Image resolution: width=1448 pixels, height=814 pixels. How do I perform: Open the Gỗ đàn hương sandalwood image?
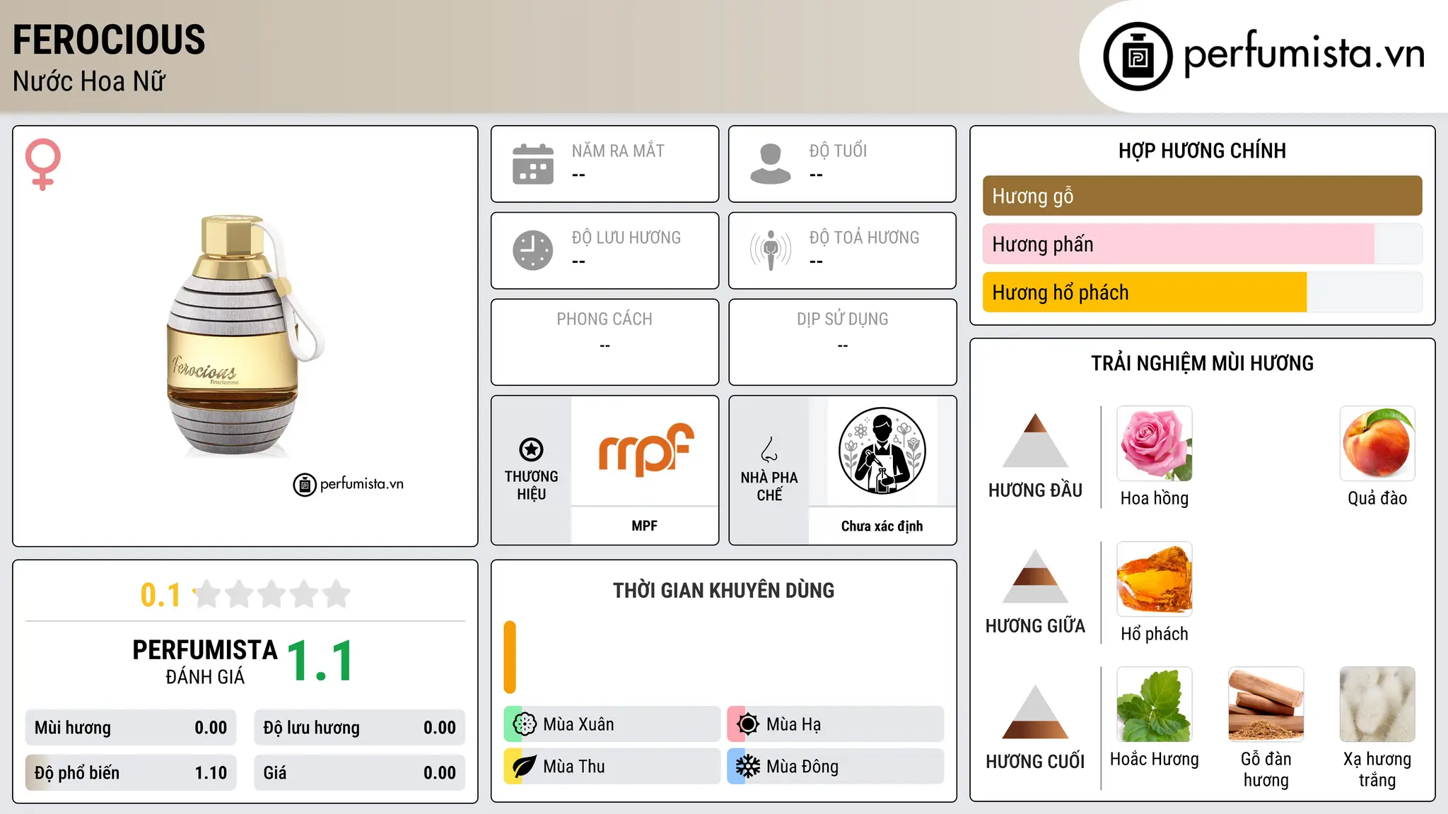pos(1266,704)
